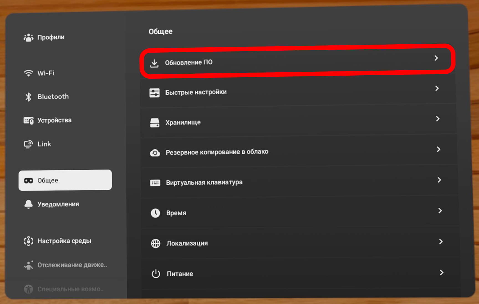Select the Быстрые настройки label
479x304 pixels.
(196, 92)
